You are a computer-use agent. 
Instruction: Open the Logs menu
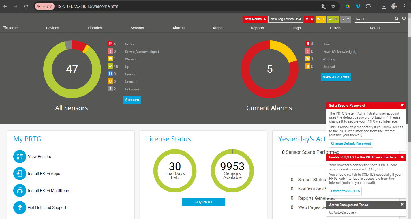(296, 28)
